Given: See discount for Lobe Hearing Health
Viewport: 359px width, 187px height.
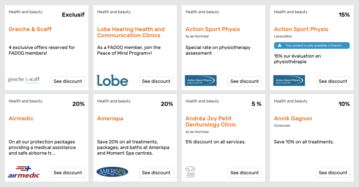Looking at the screenshot, I should point(156,81).
